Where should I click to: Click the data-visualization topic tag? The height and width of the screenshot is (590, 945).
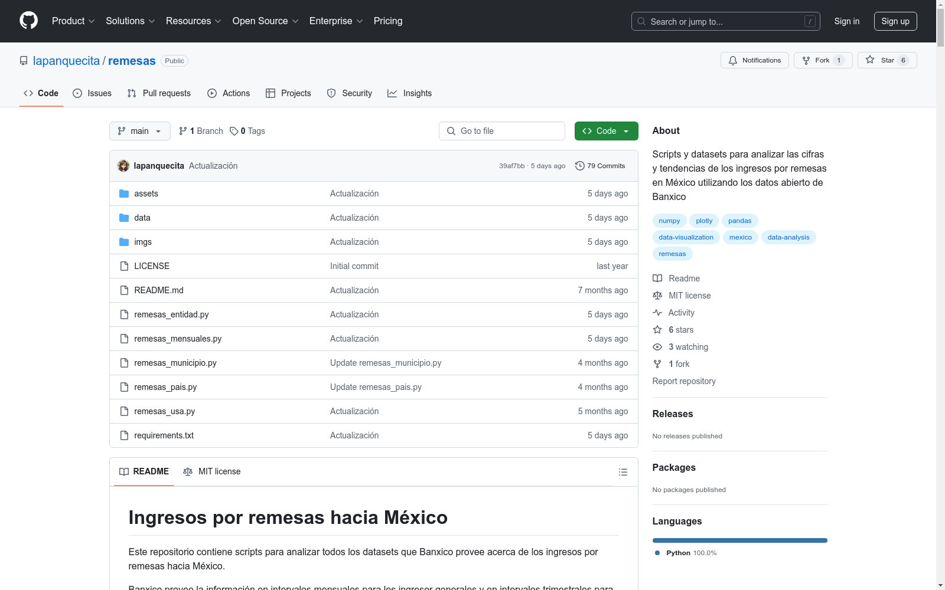click(686, 237)
